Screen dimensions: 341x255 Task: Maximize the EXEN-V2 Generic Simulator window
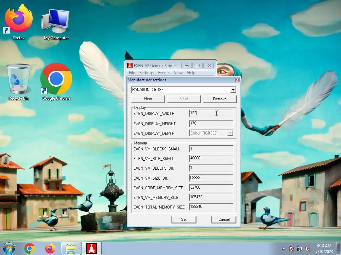tap(197, 66)
